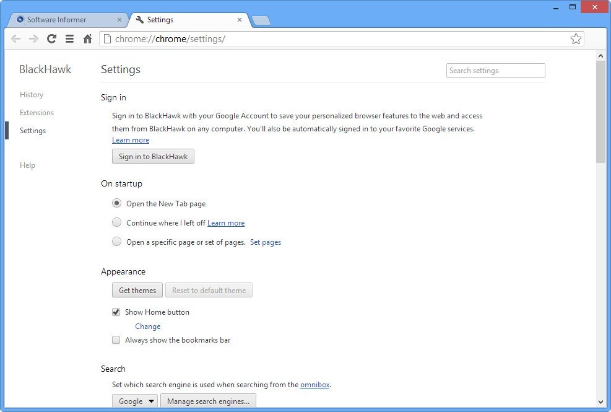
Task: Go to the Home page icon
Action: (87, 38)
